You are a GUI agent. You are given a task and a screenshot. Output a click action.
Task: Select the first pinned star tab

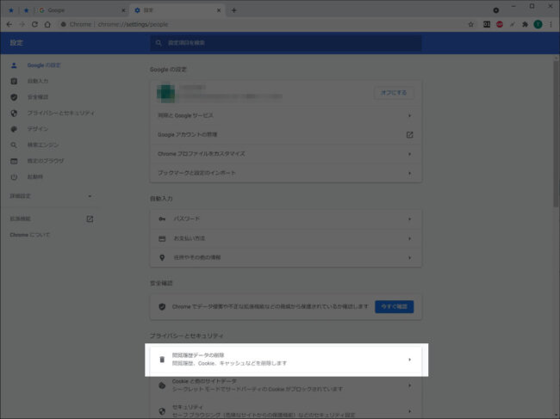pyautogui.click(x=11, y=10)
